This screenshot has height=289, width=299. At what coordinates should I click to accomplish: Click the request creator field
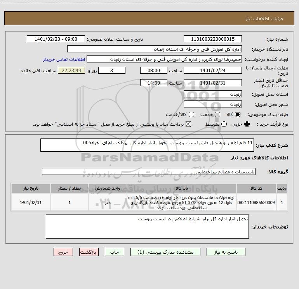tap(164, 59)
